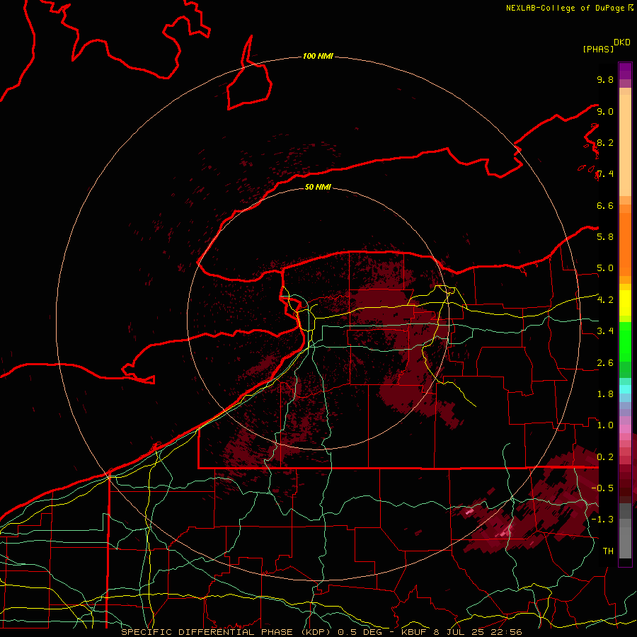Click the -0.5 value on the scale
The width and height of the screenshot is (637, 637).
(x=602, y=488)
